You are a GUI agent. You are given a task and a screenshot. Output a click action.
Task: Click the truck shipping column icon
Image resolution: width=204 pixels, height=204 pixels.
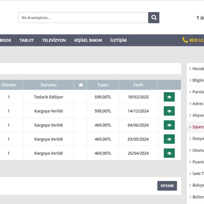pyautogui.click(x=80, y=85)
